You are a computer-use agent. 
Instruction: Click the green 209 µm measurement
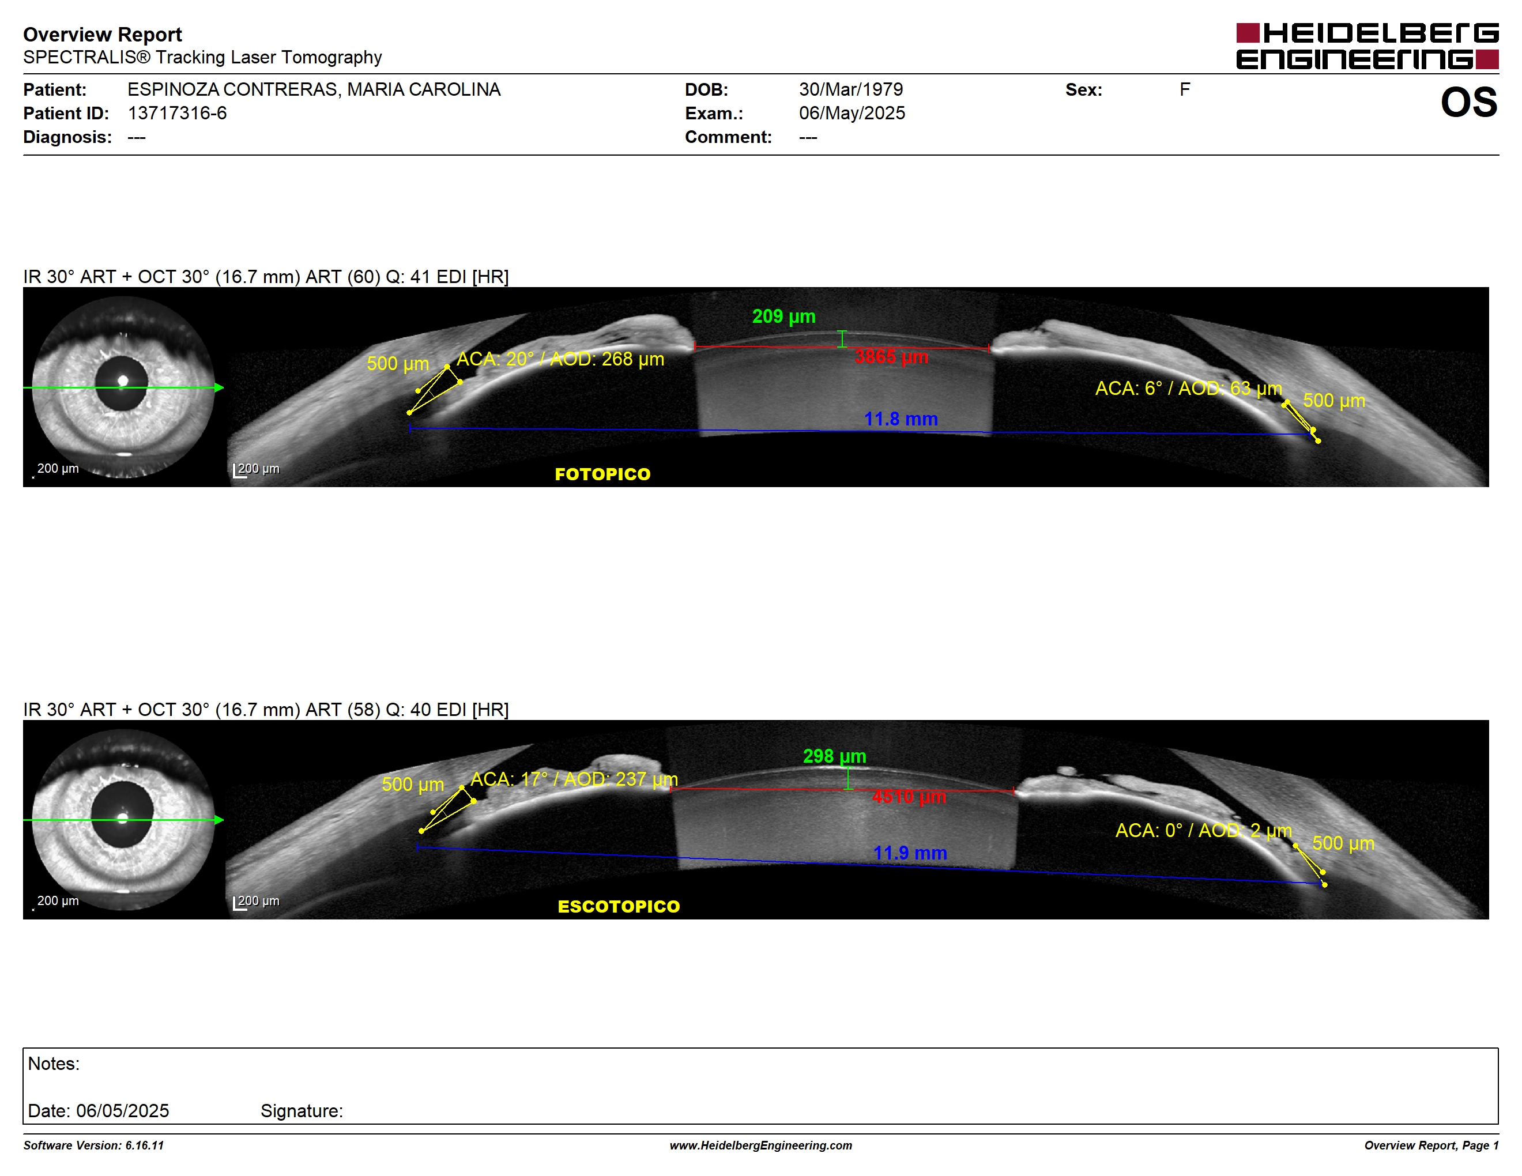(x=784, y=316)
